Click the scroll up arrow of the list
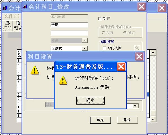Screen dimensions: 168x135 coord(153,52)
